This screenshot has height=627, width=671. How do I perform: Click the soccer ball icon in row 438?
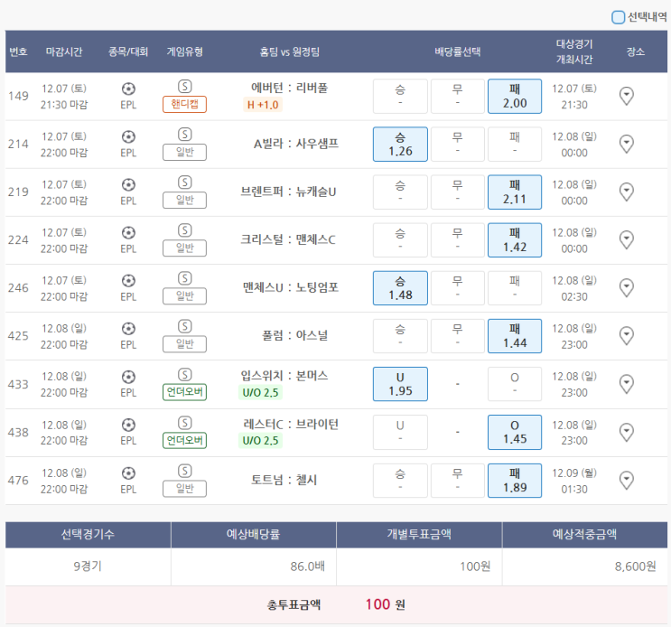click(128, 425)
